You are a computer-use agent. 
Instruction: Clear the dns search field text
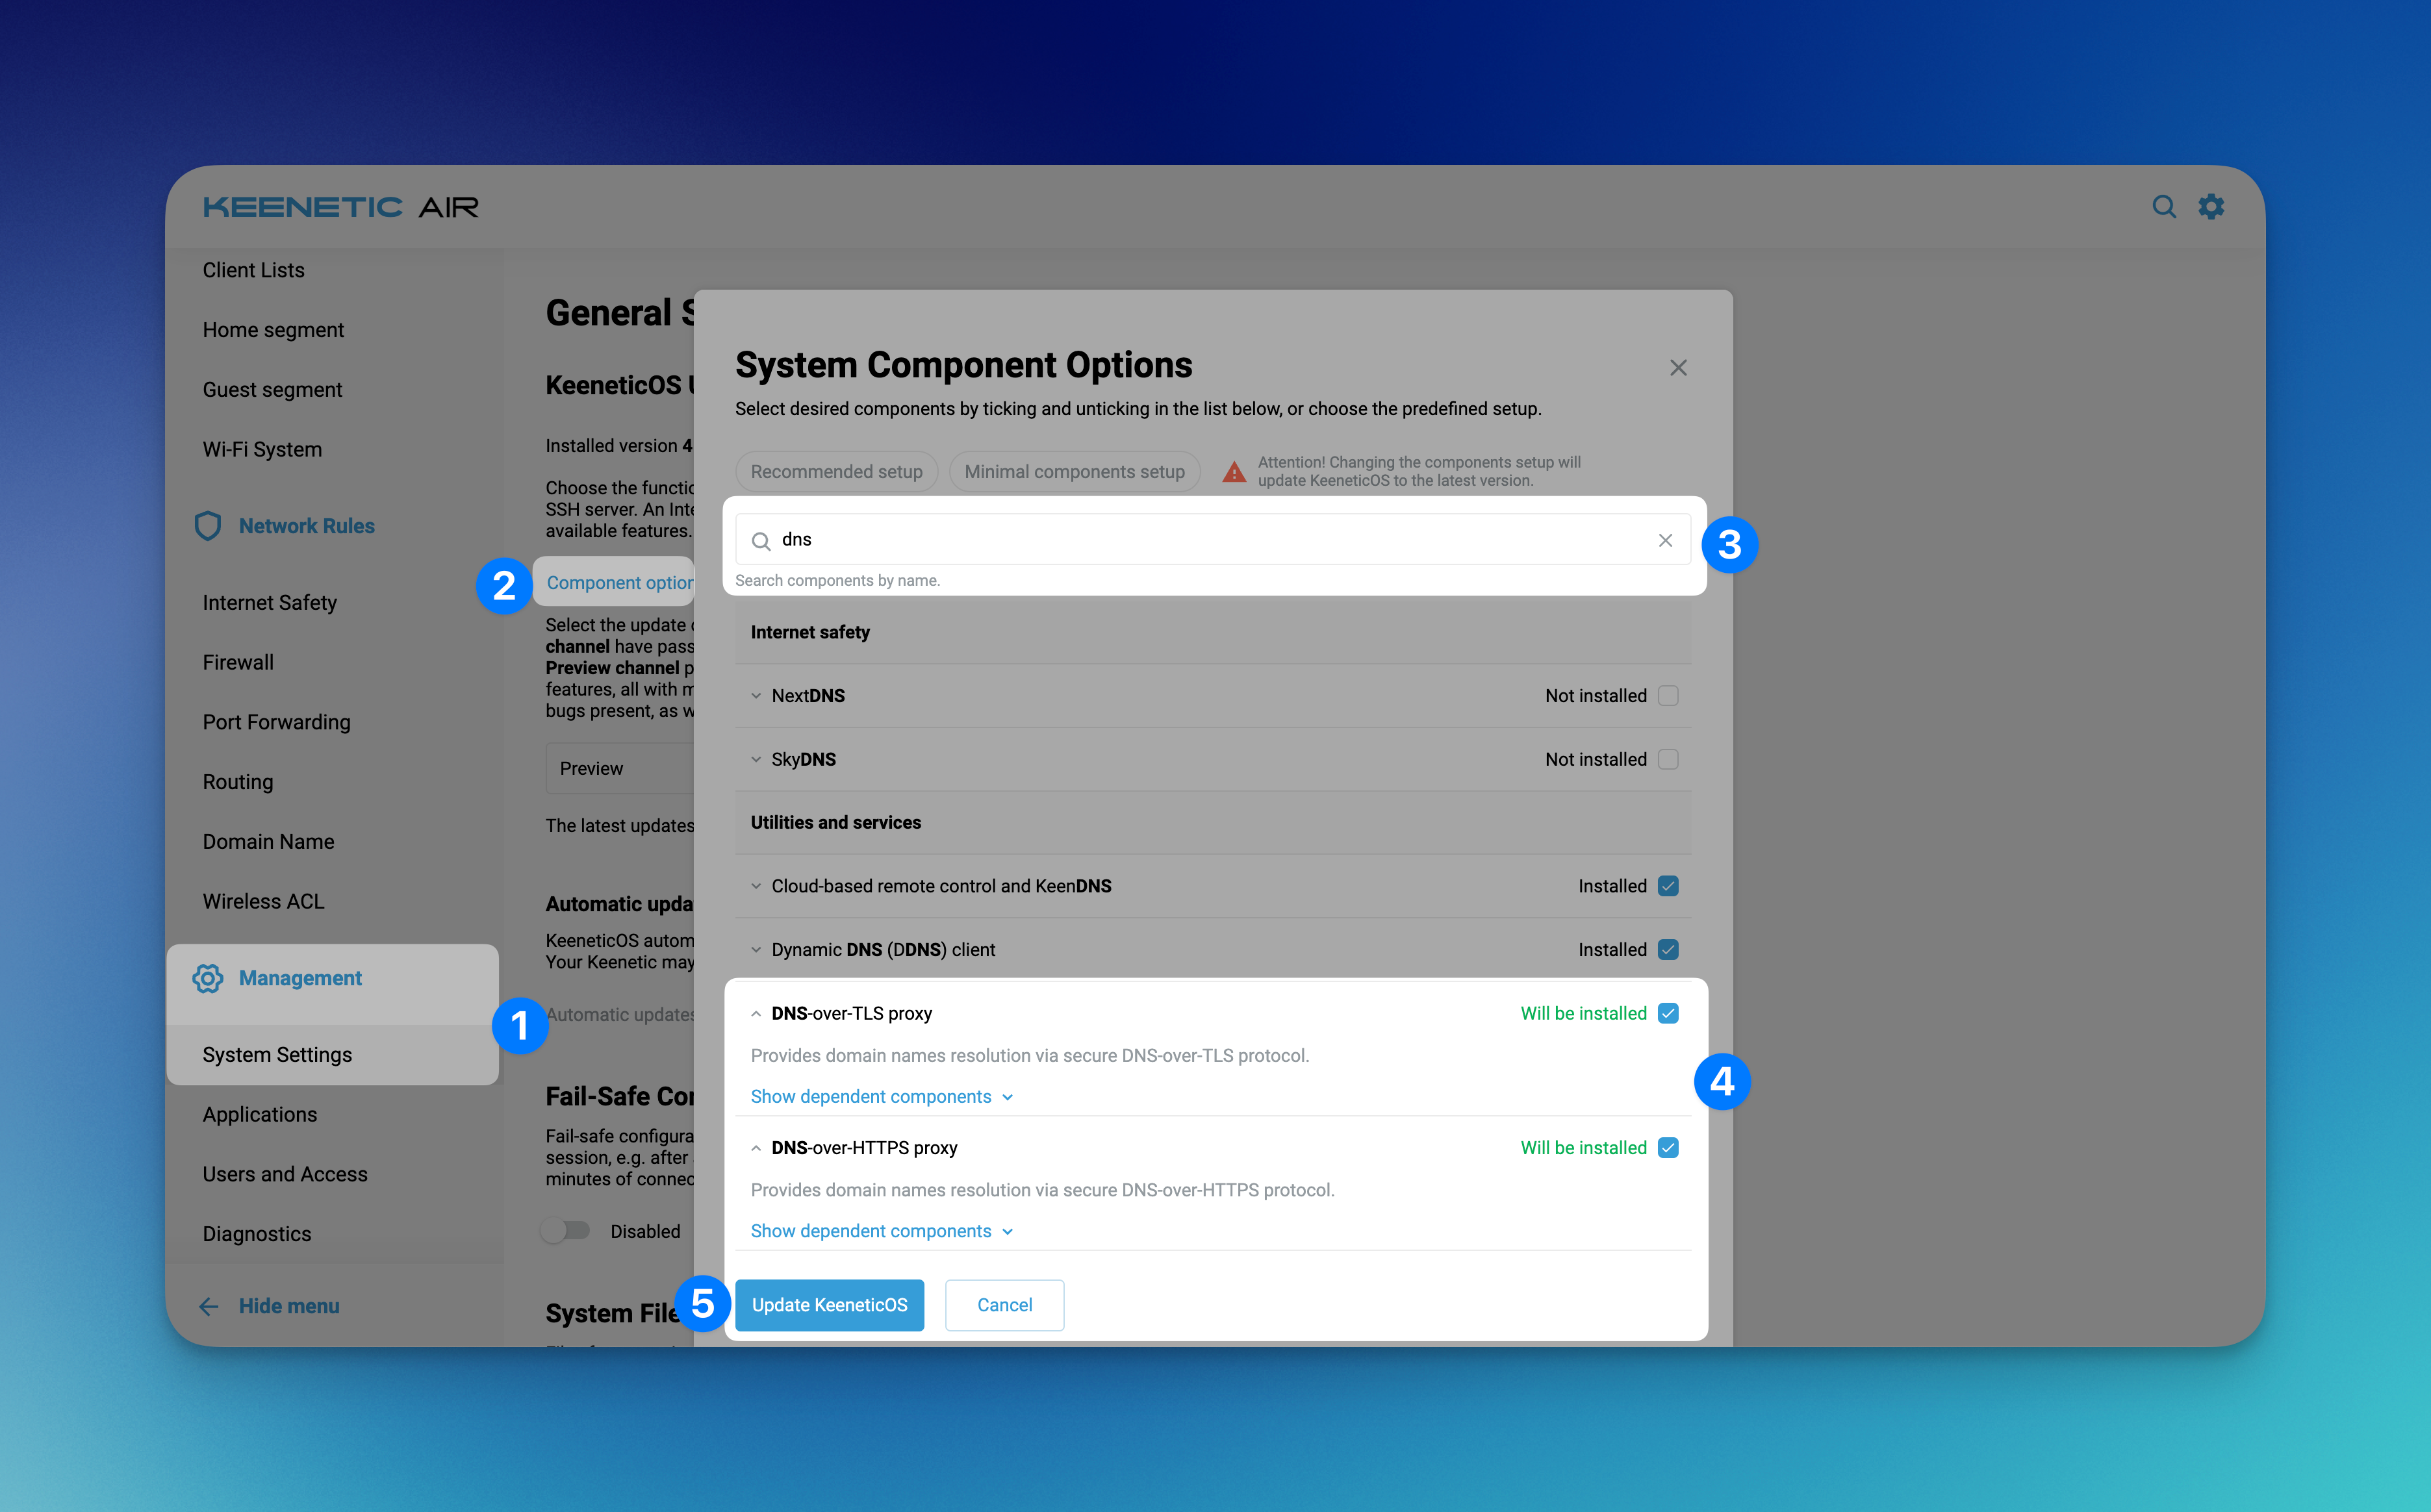[x=1665, y=540]
